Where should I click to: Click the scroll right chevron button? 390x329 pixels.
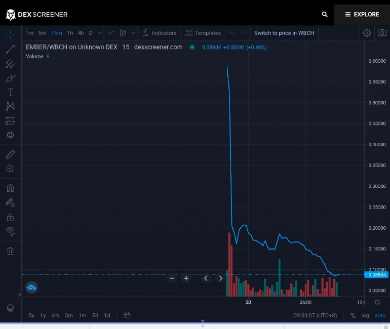point(220,278)
